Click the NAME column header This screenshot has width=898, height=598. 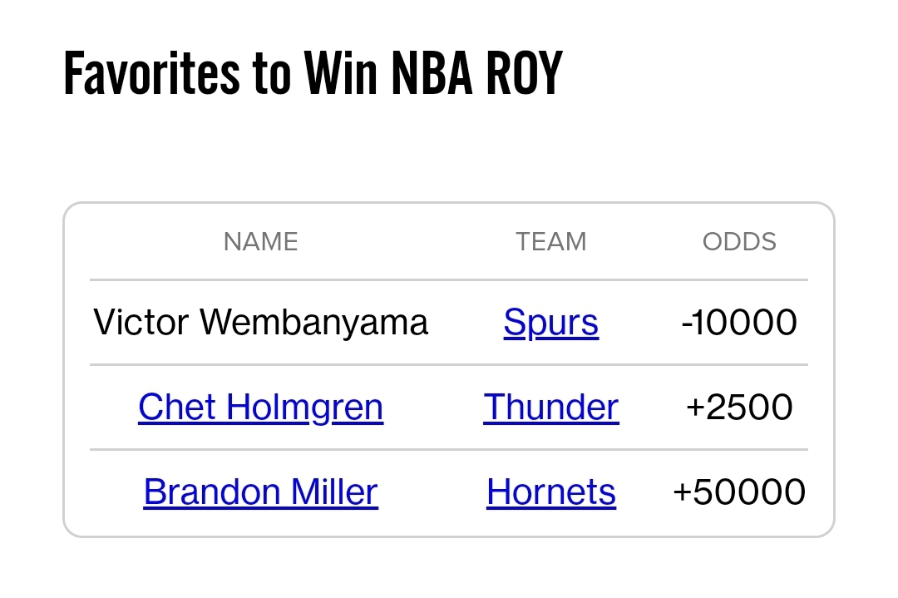260,242
